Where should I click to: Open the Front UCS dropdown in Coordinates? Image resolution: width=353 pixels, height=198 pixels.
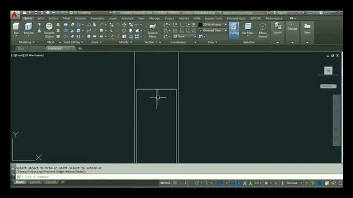(x=185, y=36)
